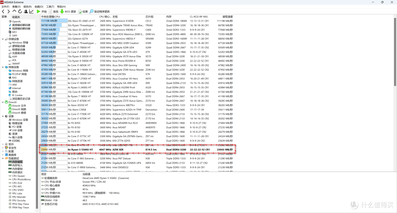Click the graph chart toolbar icon
This screenshot has width=397, height=213.
point(32,11)
